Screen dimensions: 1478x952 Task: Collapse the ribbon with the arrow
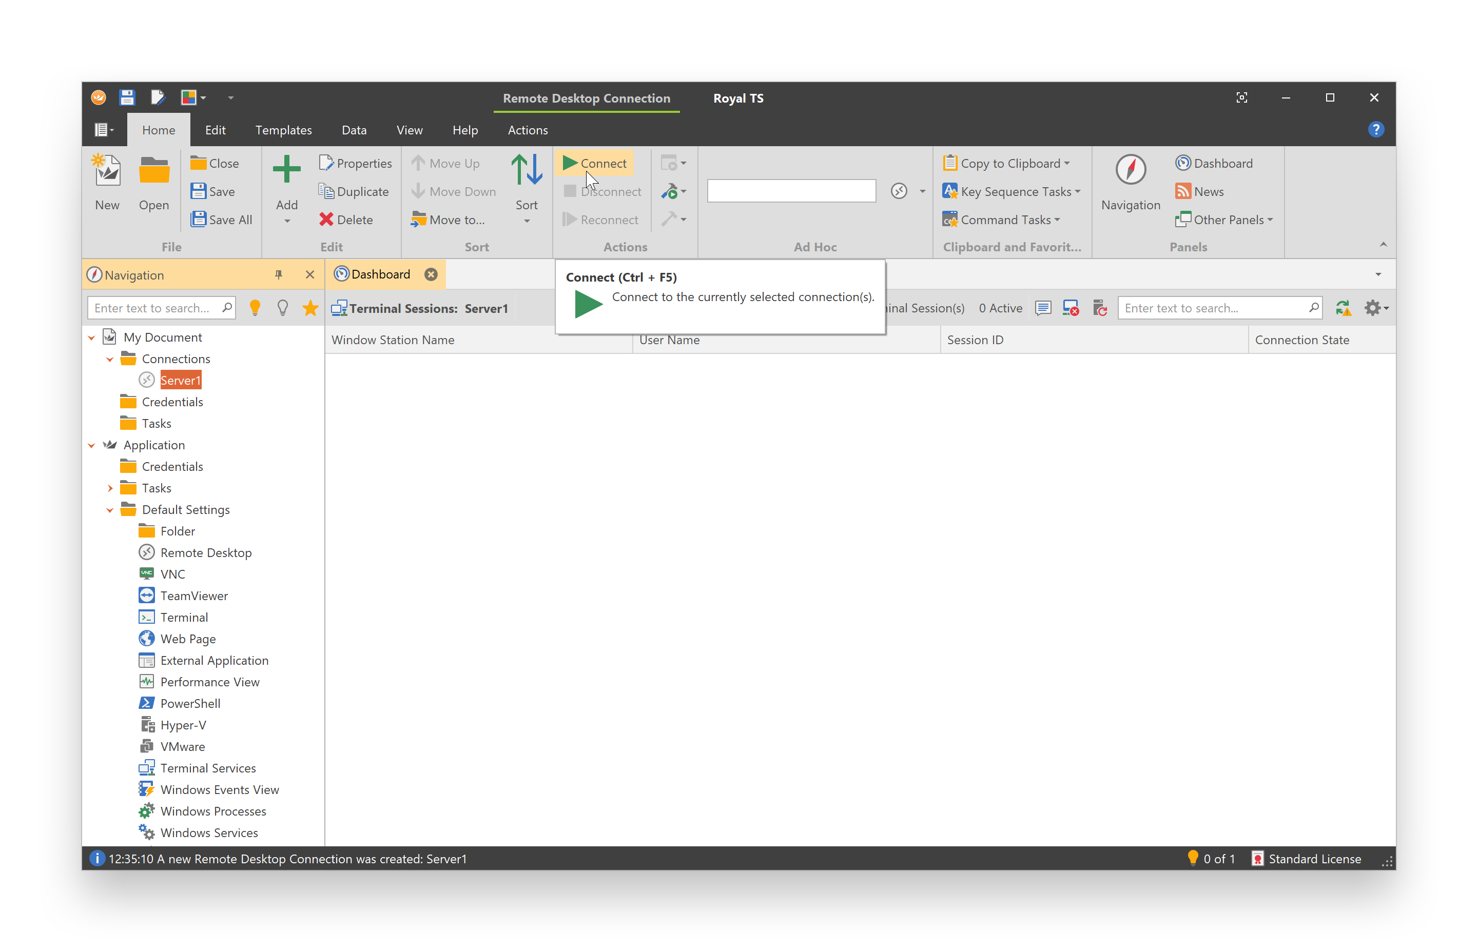point(1383,245)
